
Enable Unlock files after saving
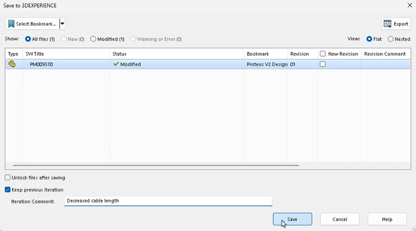pos(8,178)
